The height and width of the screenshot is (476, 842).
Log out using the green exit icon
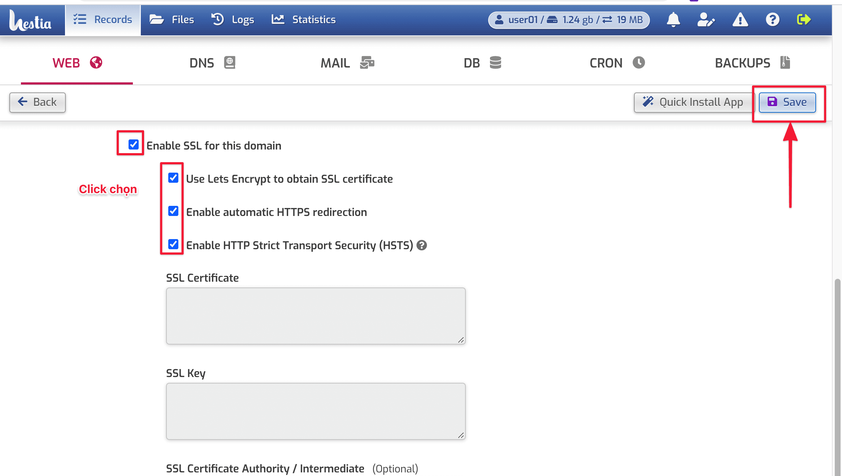click(x=804, y=20)
